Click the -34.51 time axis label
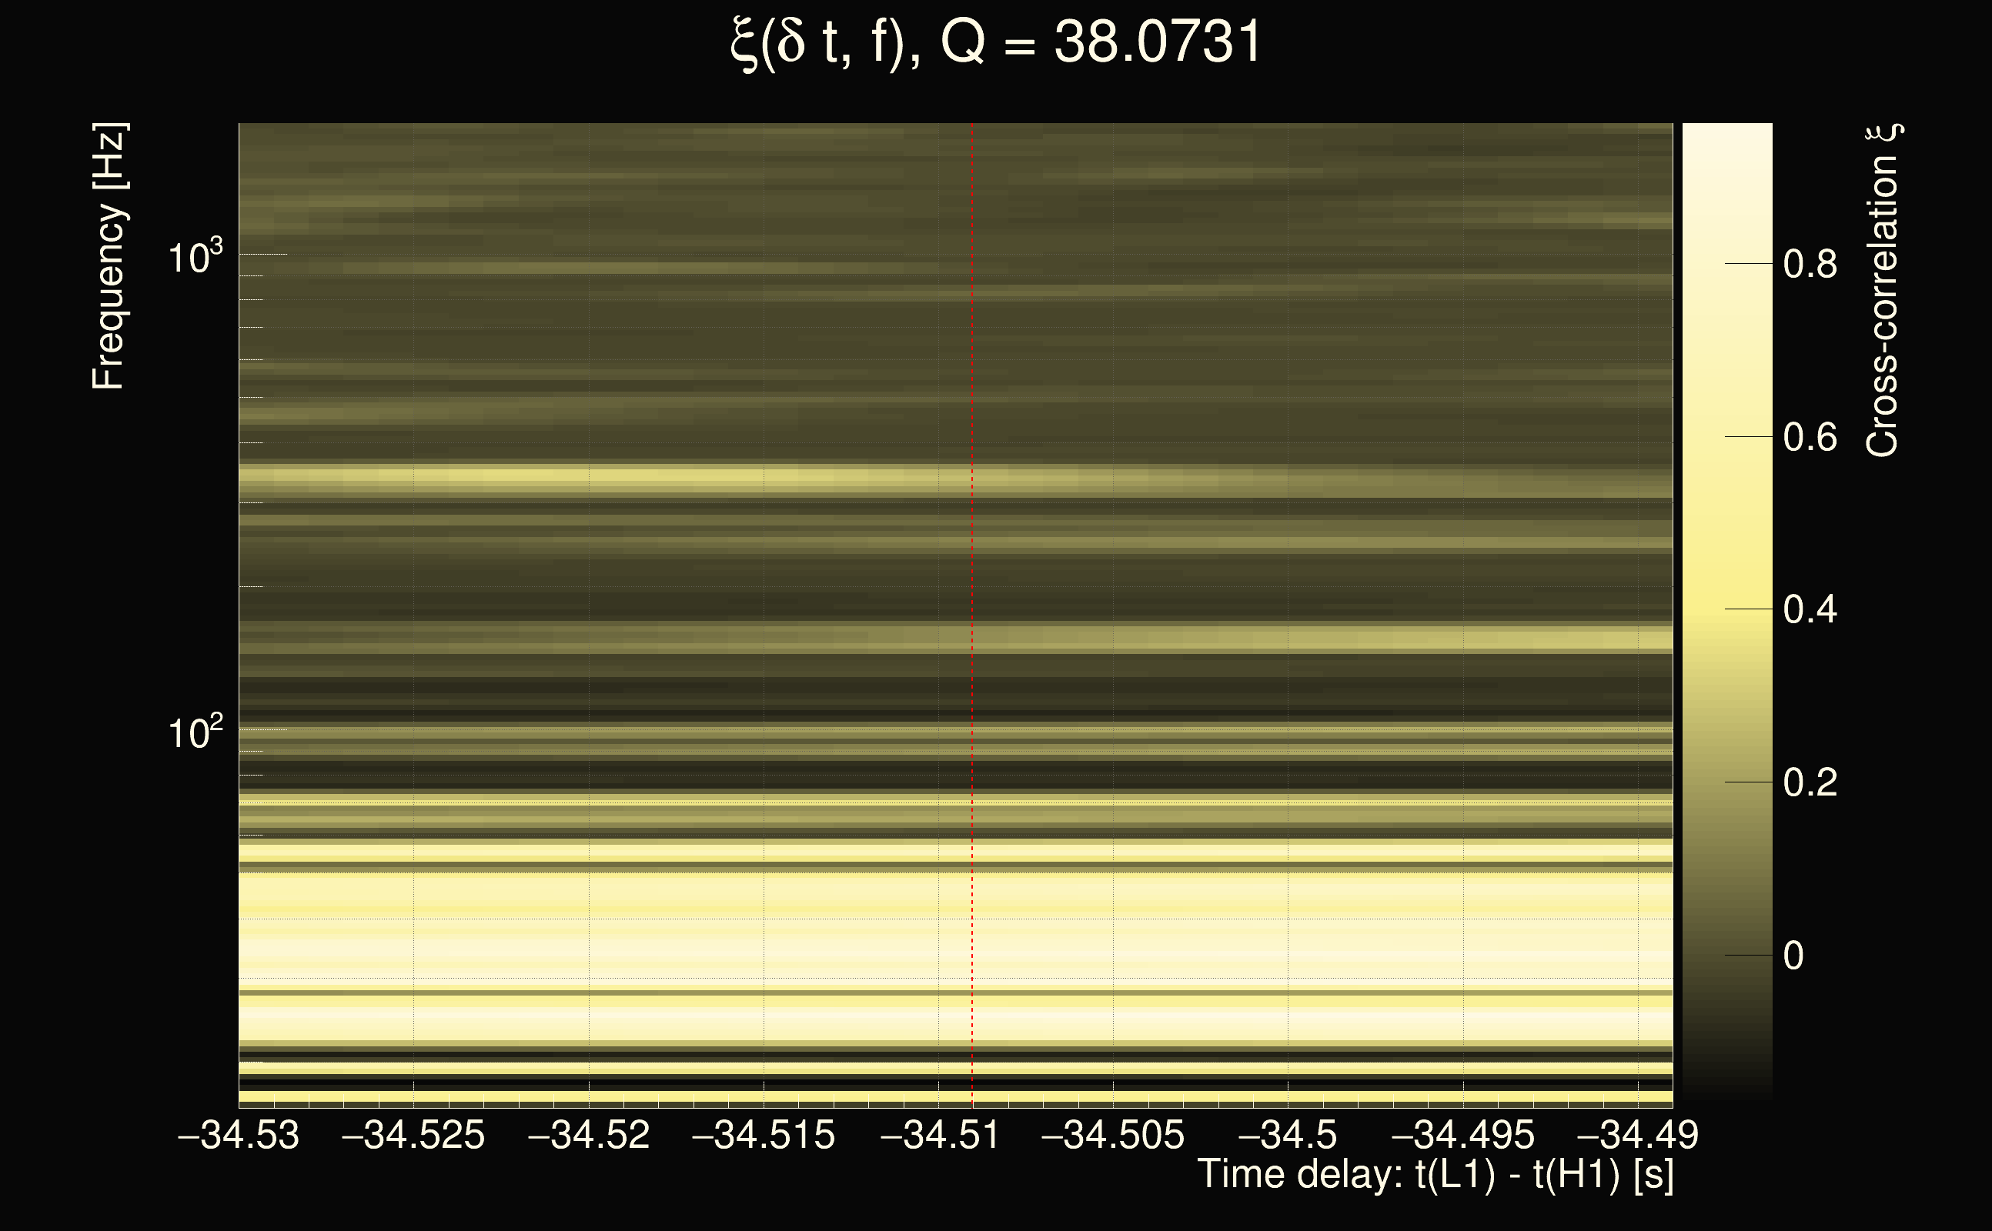Screen dimensions: 1992x1231 940,1135
